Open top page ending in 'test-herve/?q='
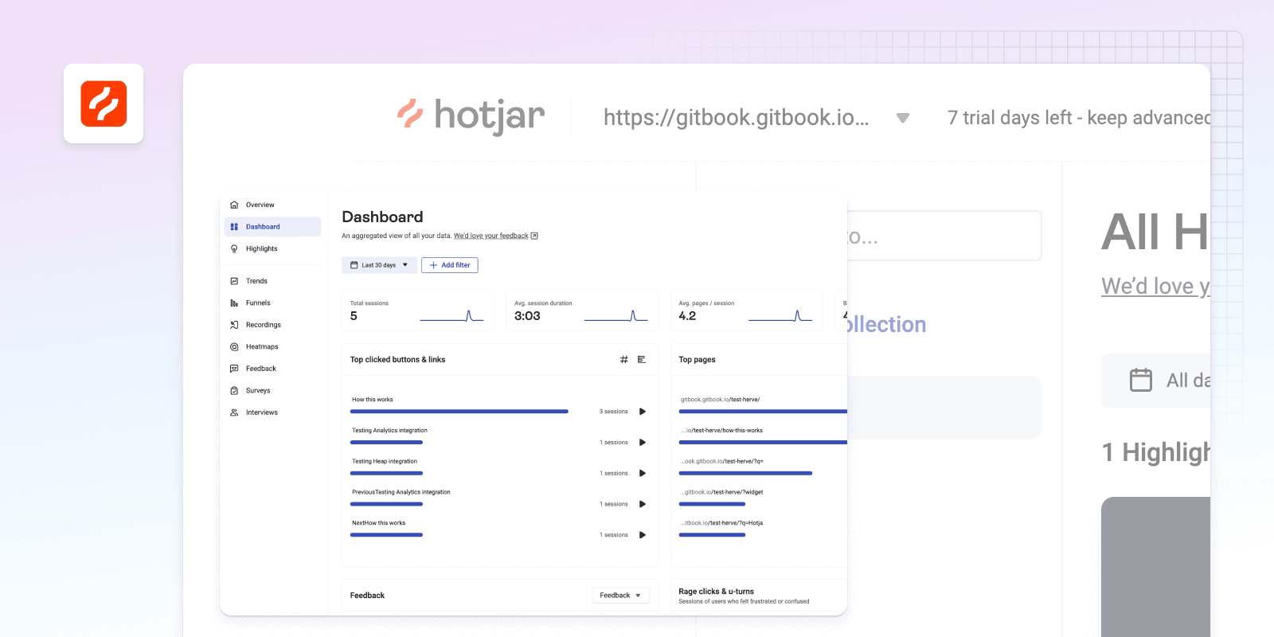Screen dimensions: 1274x637 point(722,461)
